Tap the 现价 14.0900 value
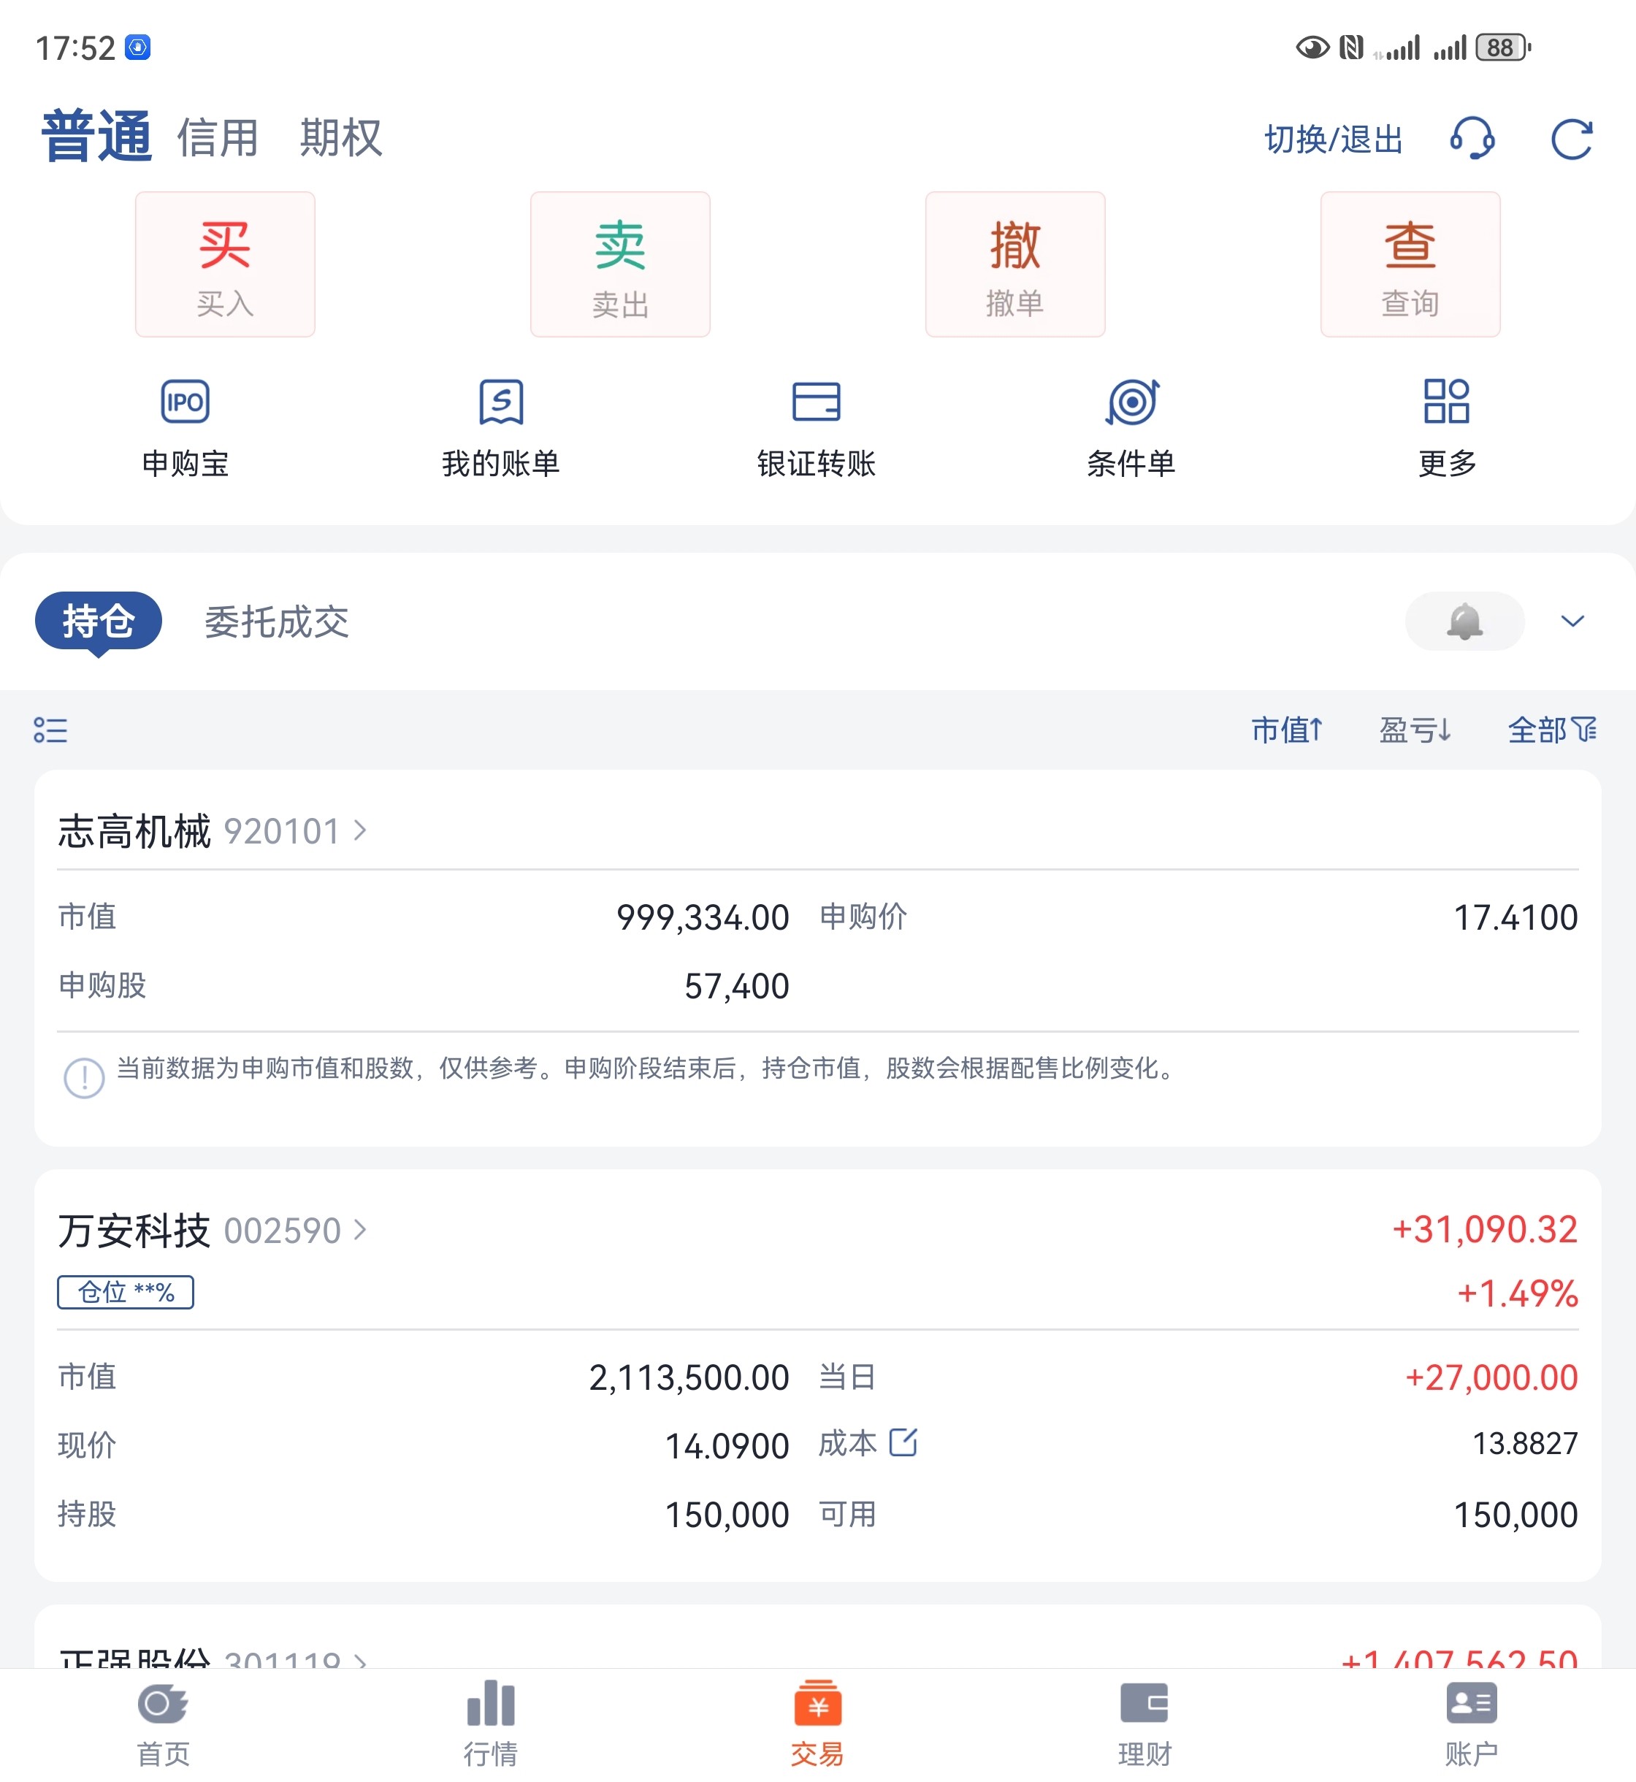The image size is (1636, 1782). [727, 1445]
